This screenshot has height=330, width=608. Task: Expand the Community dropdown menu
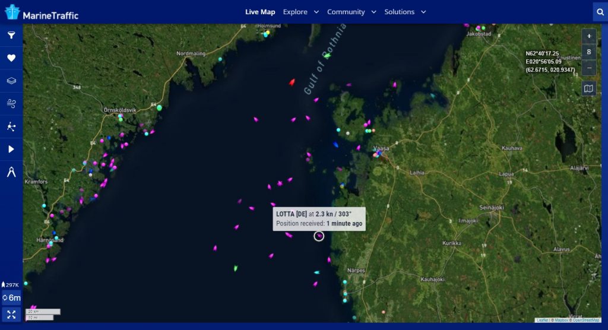pos(351,12)
